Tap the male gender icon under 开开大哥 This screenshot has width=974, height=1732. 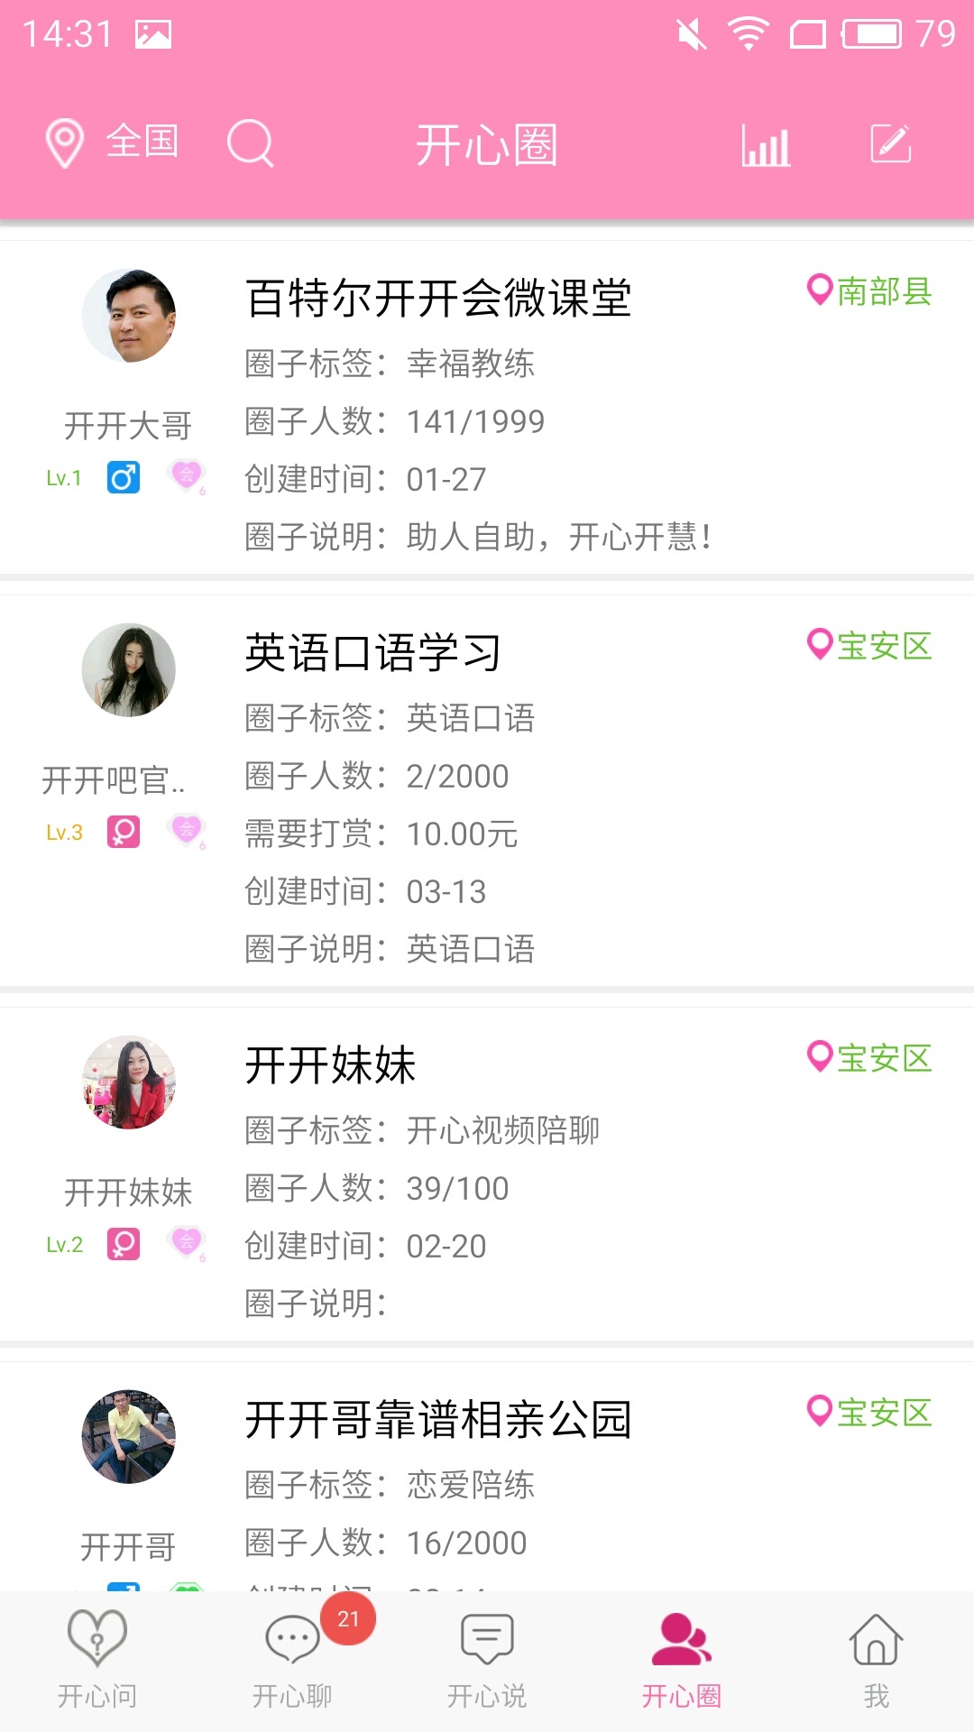[124, 477]
